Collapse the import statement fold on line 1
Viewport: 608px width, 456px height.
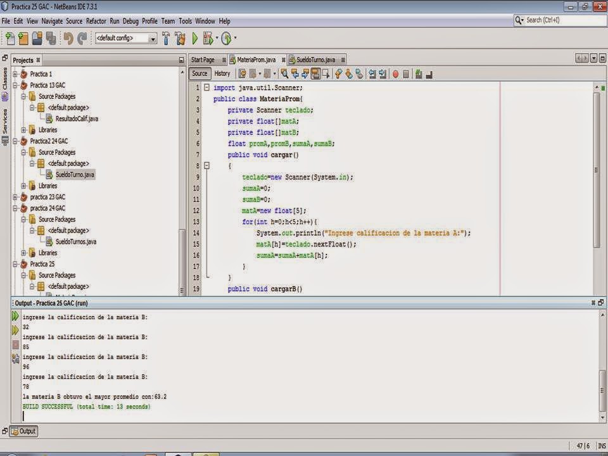pyautogui.click(x=206, y=87)
